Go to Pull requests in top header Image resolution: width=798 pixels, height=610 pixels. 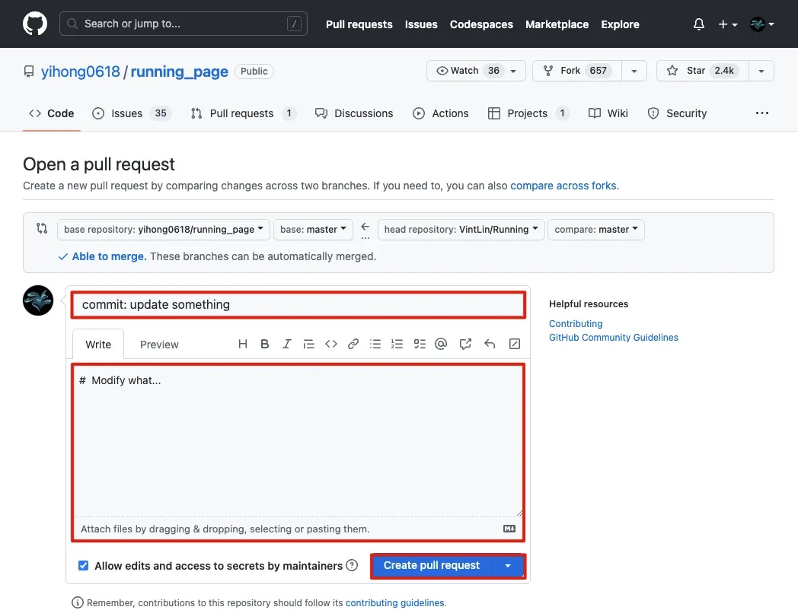tap(359, 24)
